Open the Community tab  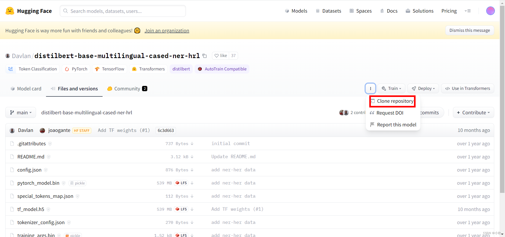[127, 89]
